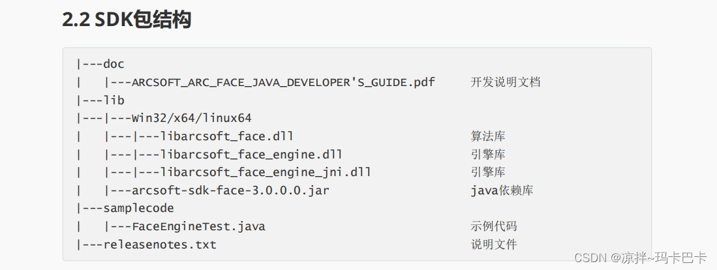Image resolution: width=717 pixels, height=270 pixels.
Task: Click the file name libarcsoft_face.dll
Action: (227, 136)
